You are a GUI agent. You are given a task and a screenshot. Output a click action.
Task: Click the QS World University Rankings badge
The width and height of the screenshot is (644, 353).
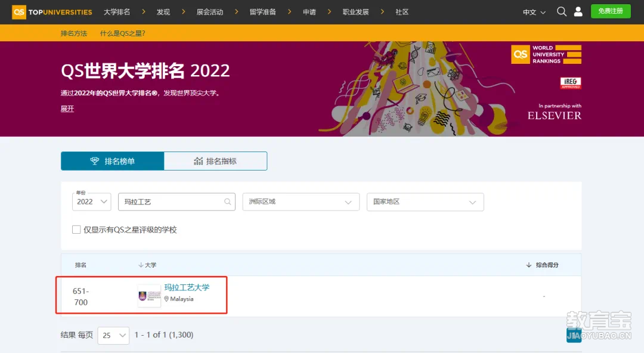click(546, 54)
